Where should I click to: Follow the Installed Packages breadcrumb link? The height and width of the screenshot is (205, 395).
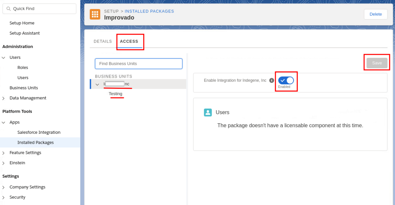[x=149, y=11]
